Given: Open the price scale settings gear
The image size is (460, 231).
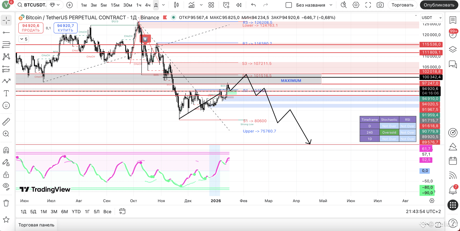Looking at the screenshot, I should click(x=432, y=201).
